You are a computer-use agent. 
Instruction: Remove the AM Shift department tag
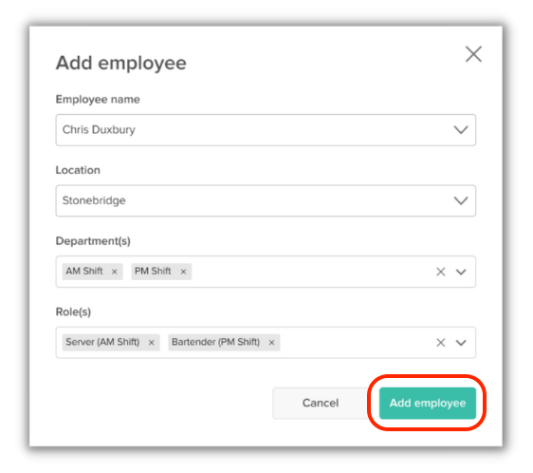[115, 272]
